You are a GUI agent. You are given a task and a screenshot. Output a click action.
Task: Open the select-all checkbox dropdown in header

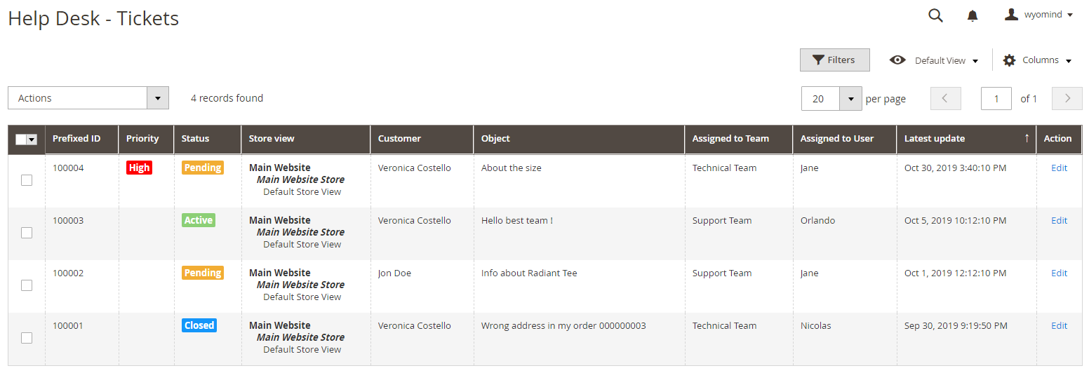click(32, 140)
